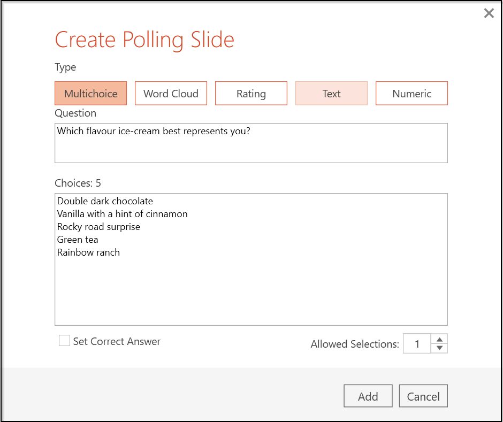Select the Multichoice poll type
503x422 pixels.
90,94
